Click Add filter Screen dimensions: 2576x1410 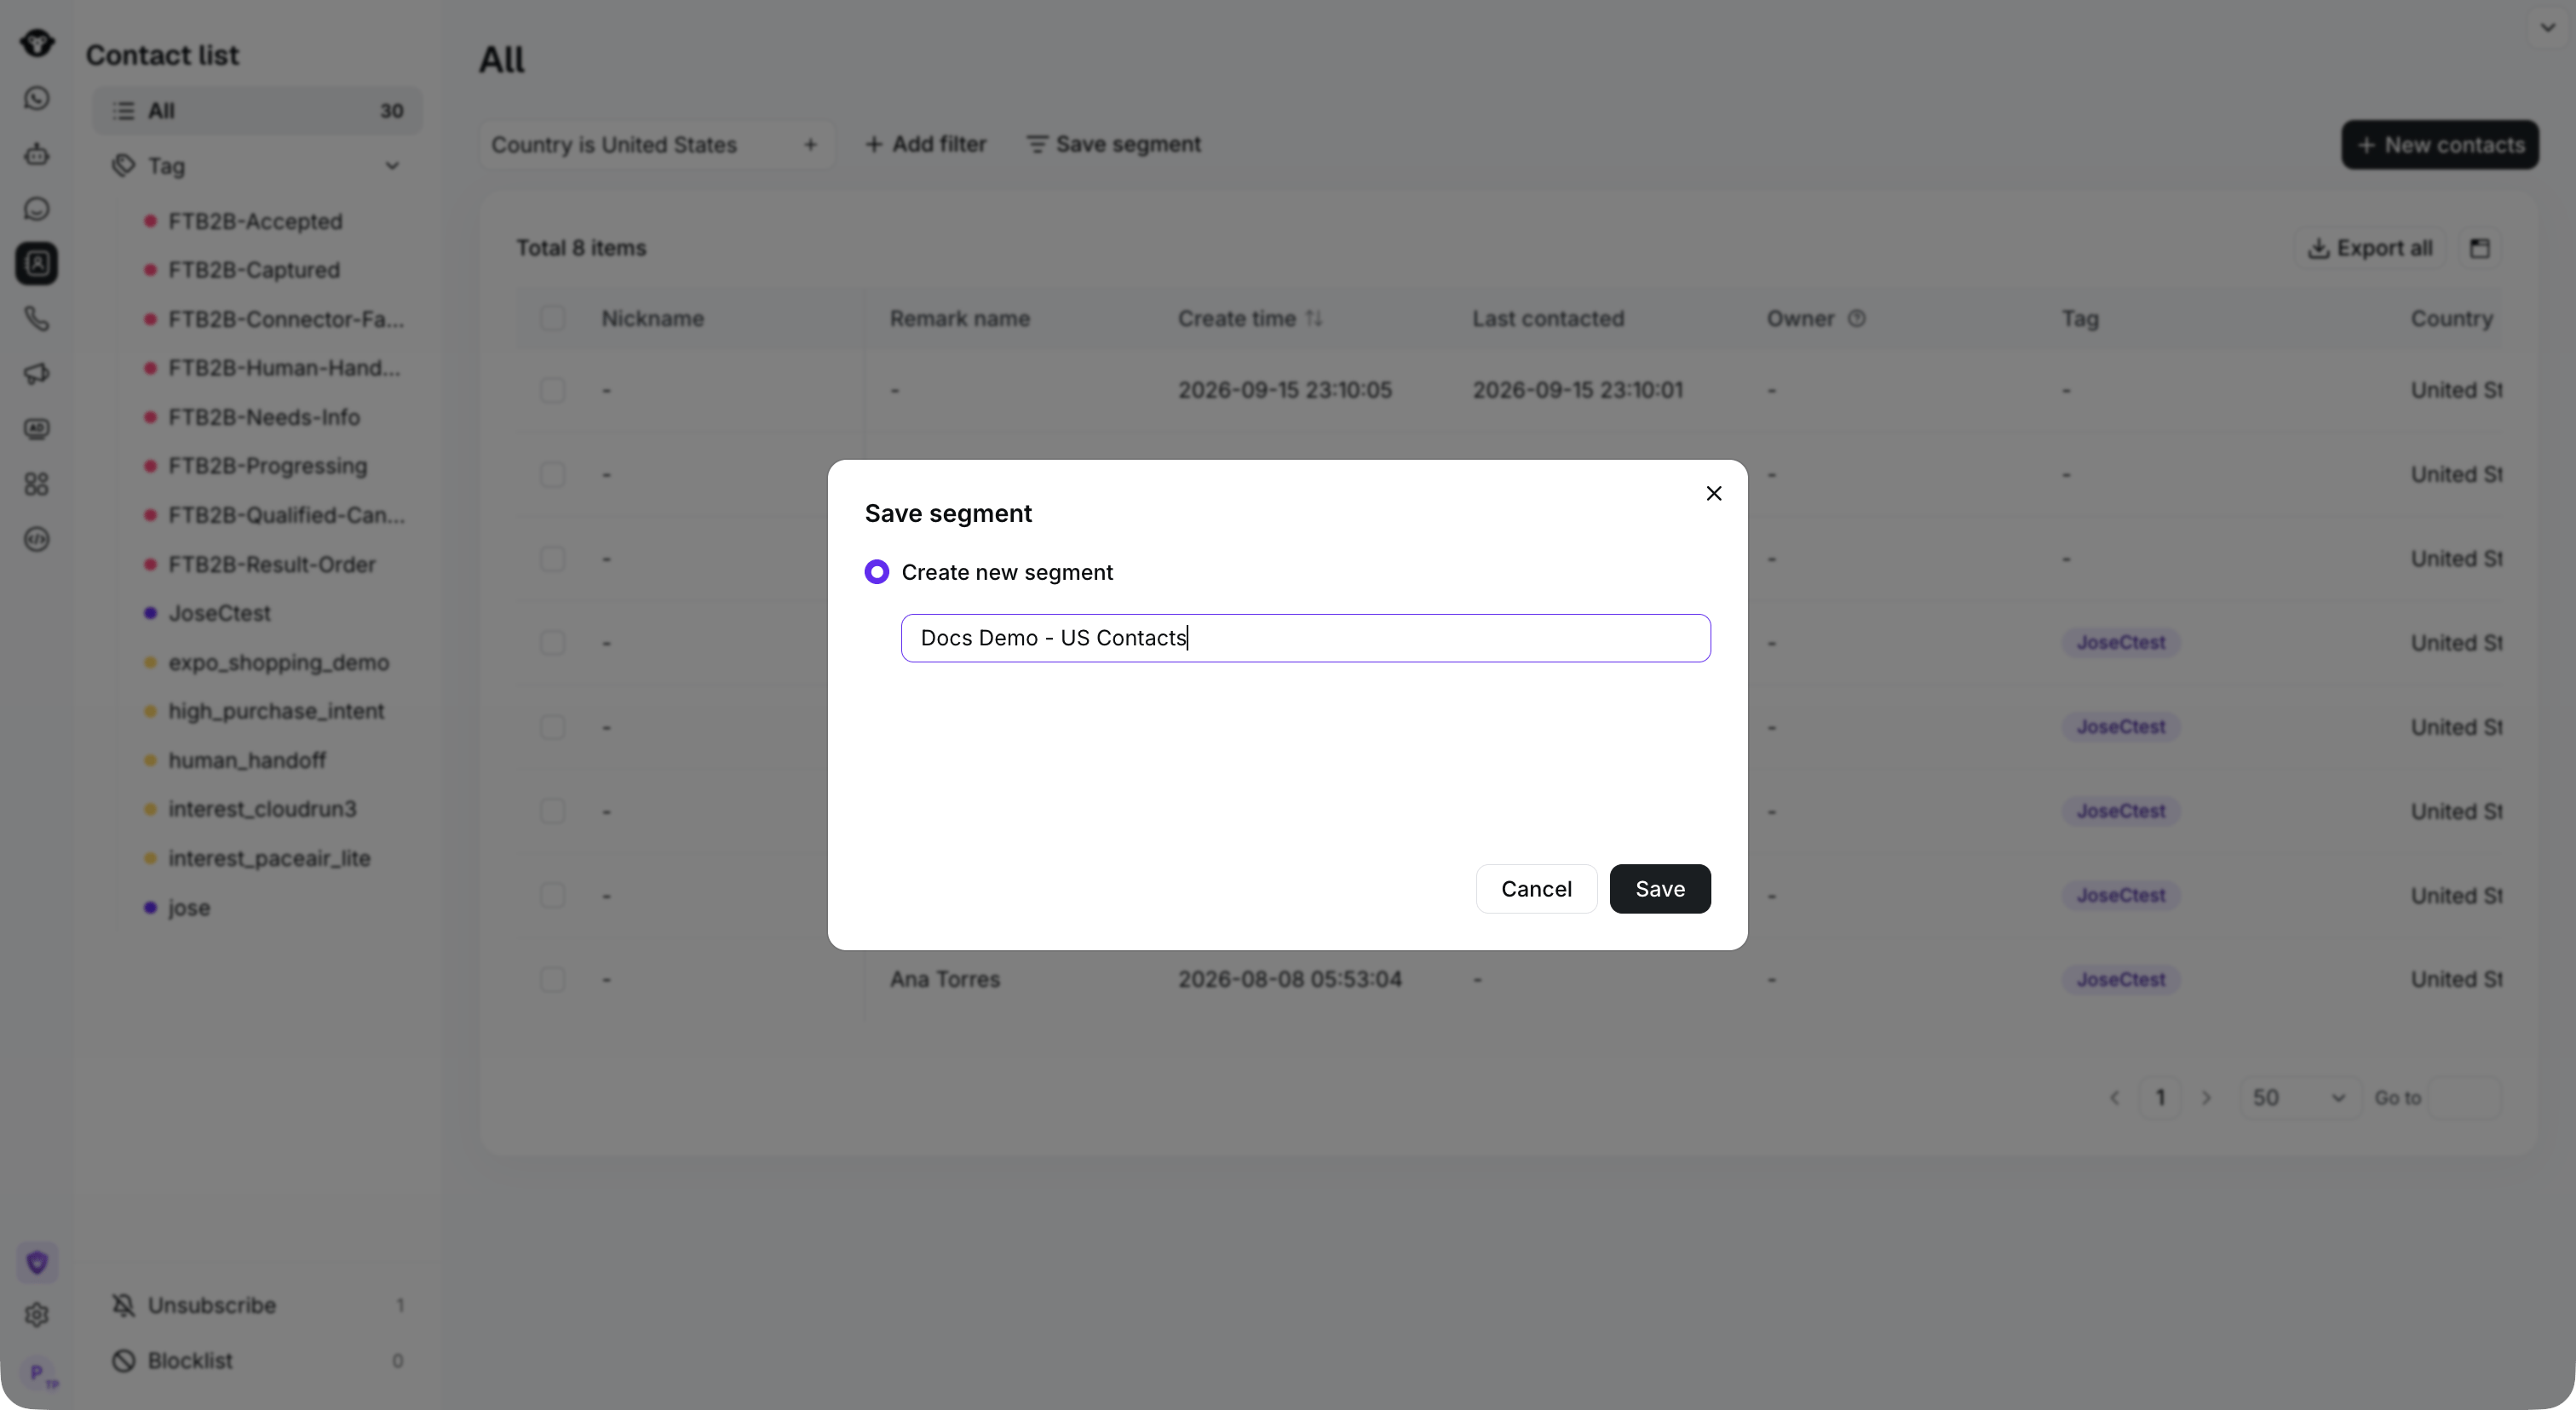(x=925, y=145)
